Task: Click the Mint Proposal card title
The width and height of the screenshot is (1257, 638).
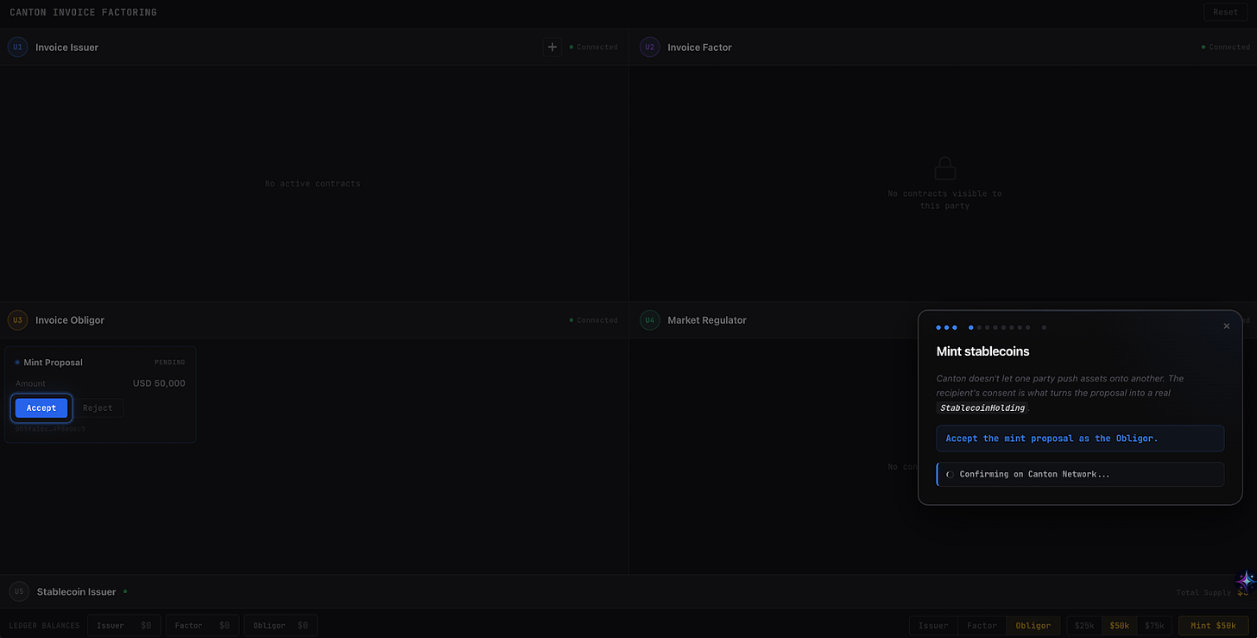Action: pos(54,363)
